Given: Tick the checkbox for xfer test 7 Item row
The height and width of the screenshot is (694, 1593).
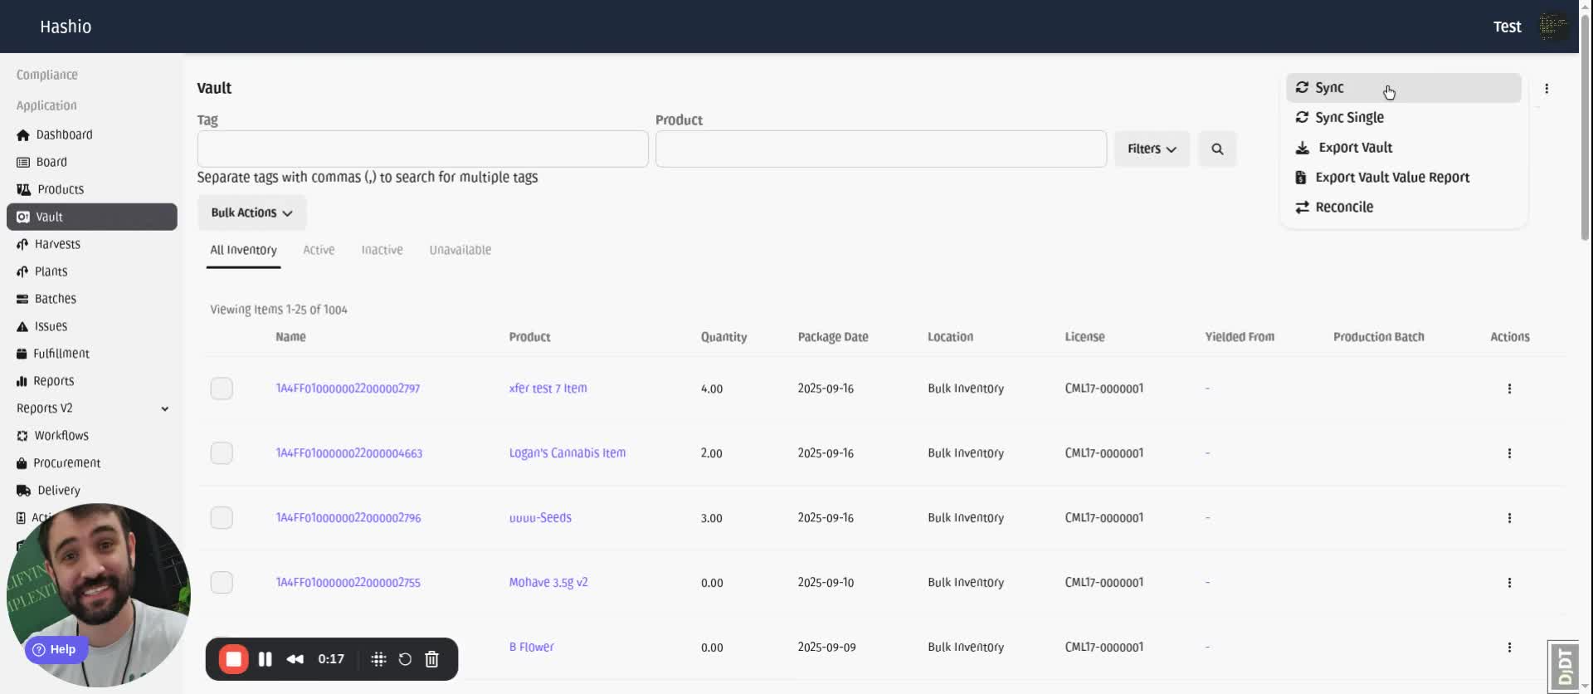Looking at the screenshot, I should point(222,389).
